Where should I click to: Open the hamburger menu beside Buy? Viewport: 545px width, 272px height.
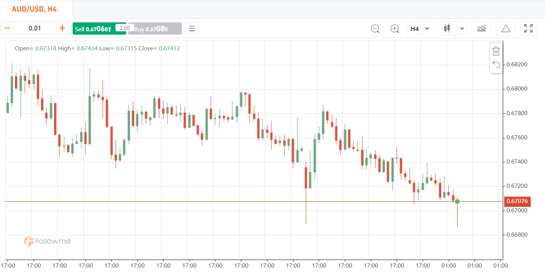[x=192, y=28]
